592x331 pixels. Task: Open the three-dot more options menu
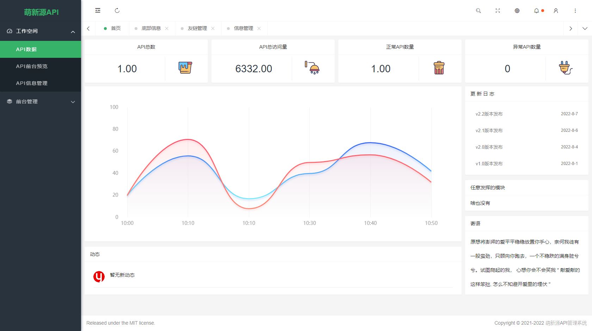pos(575,11)
